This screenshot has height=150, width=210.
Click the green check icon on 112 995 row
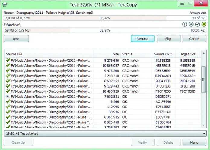[x=8, y=106]
